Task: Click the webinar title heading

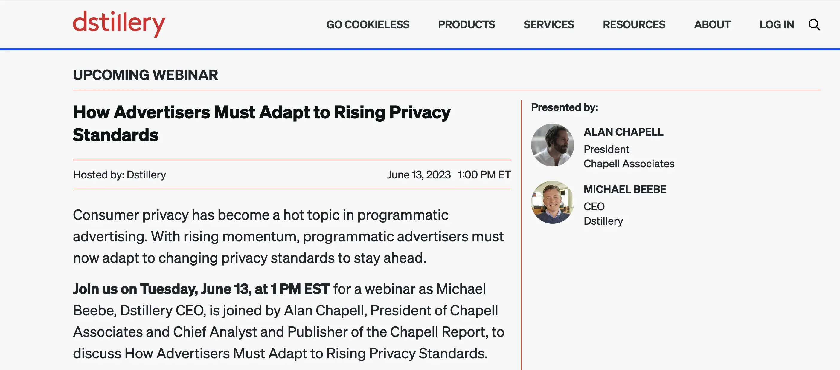Action: (x=262, y=124)
